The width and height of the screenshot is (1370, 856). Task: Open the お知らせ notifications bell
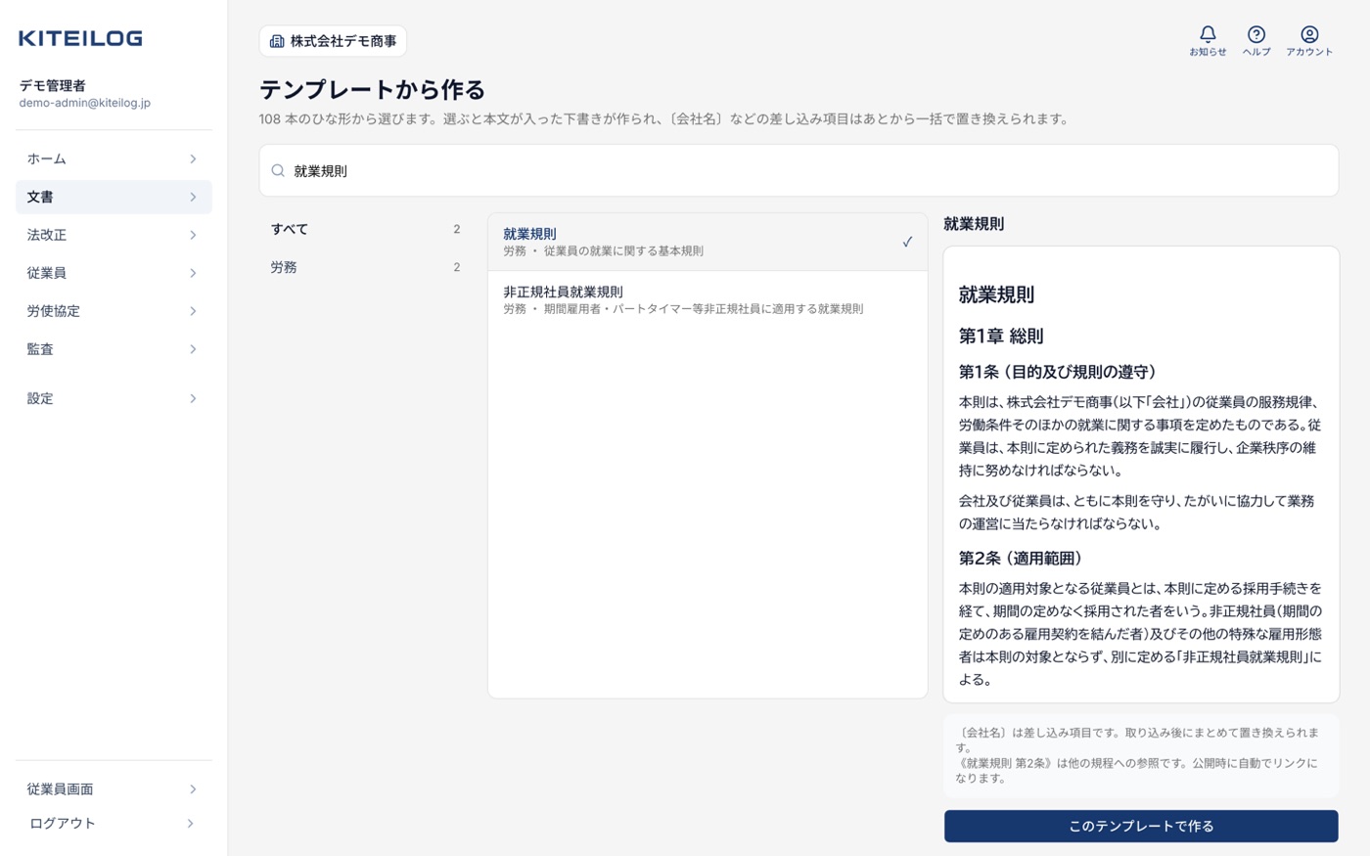click(1208, 41)
